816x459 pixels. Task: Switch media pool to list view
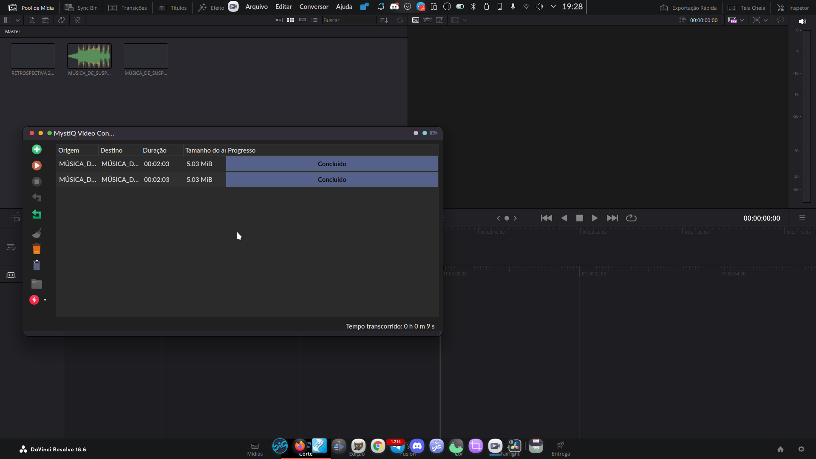314,20
